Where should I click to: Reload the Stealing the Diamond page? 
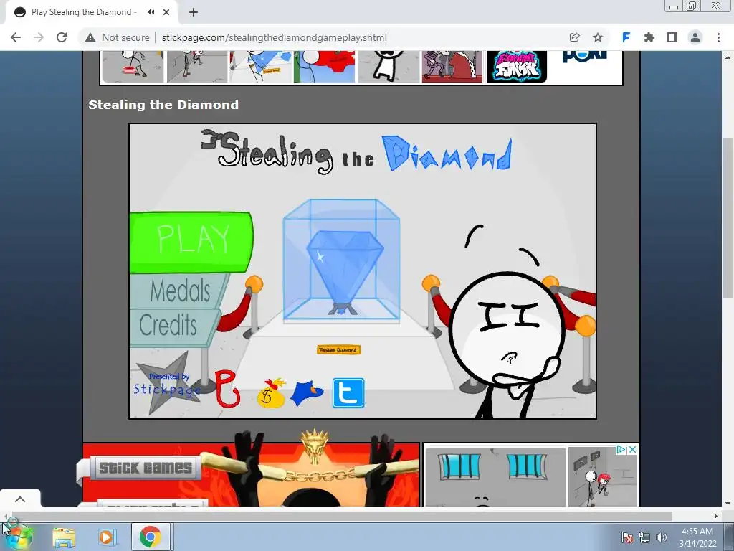pyautogui.click(x=62, y=37)
